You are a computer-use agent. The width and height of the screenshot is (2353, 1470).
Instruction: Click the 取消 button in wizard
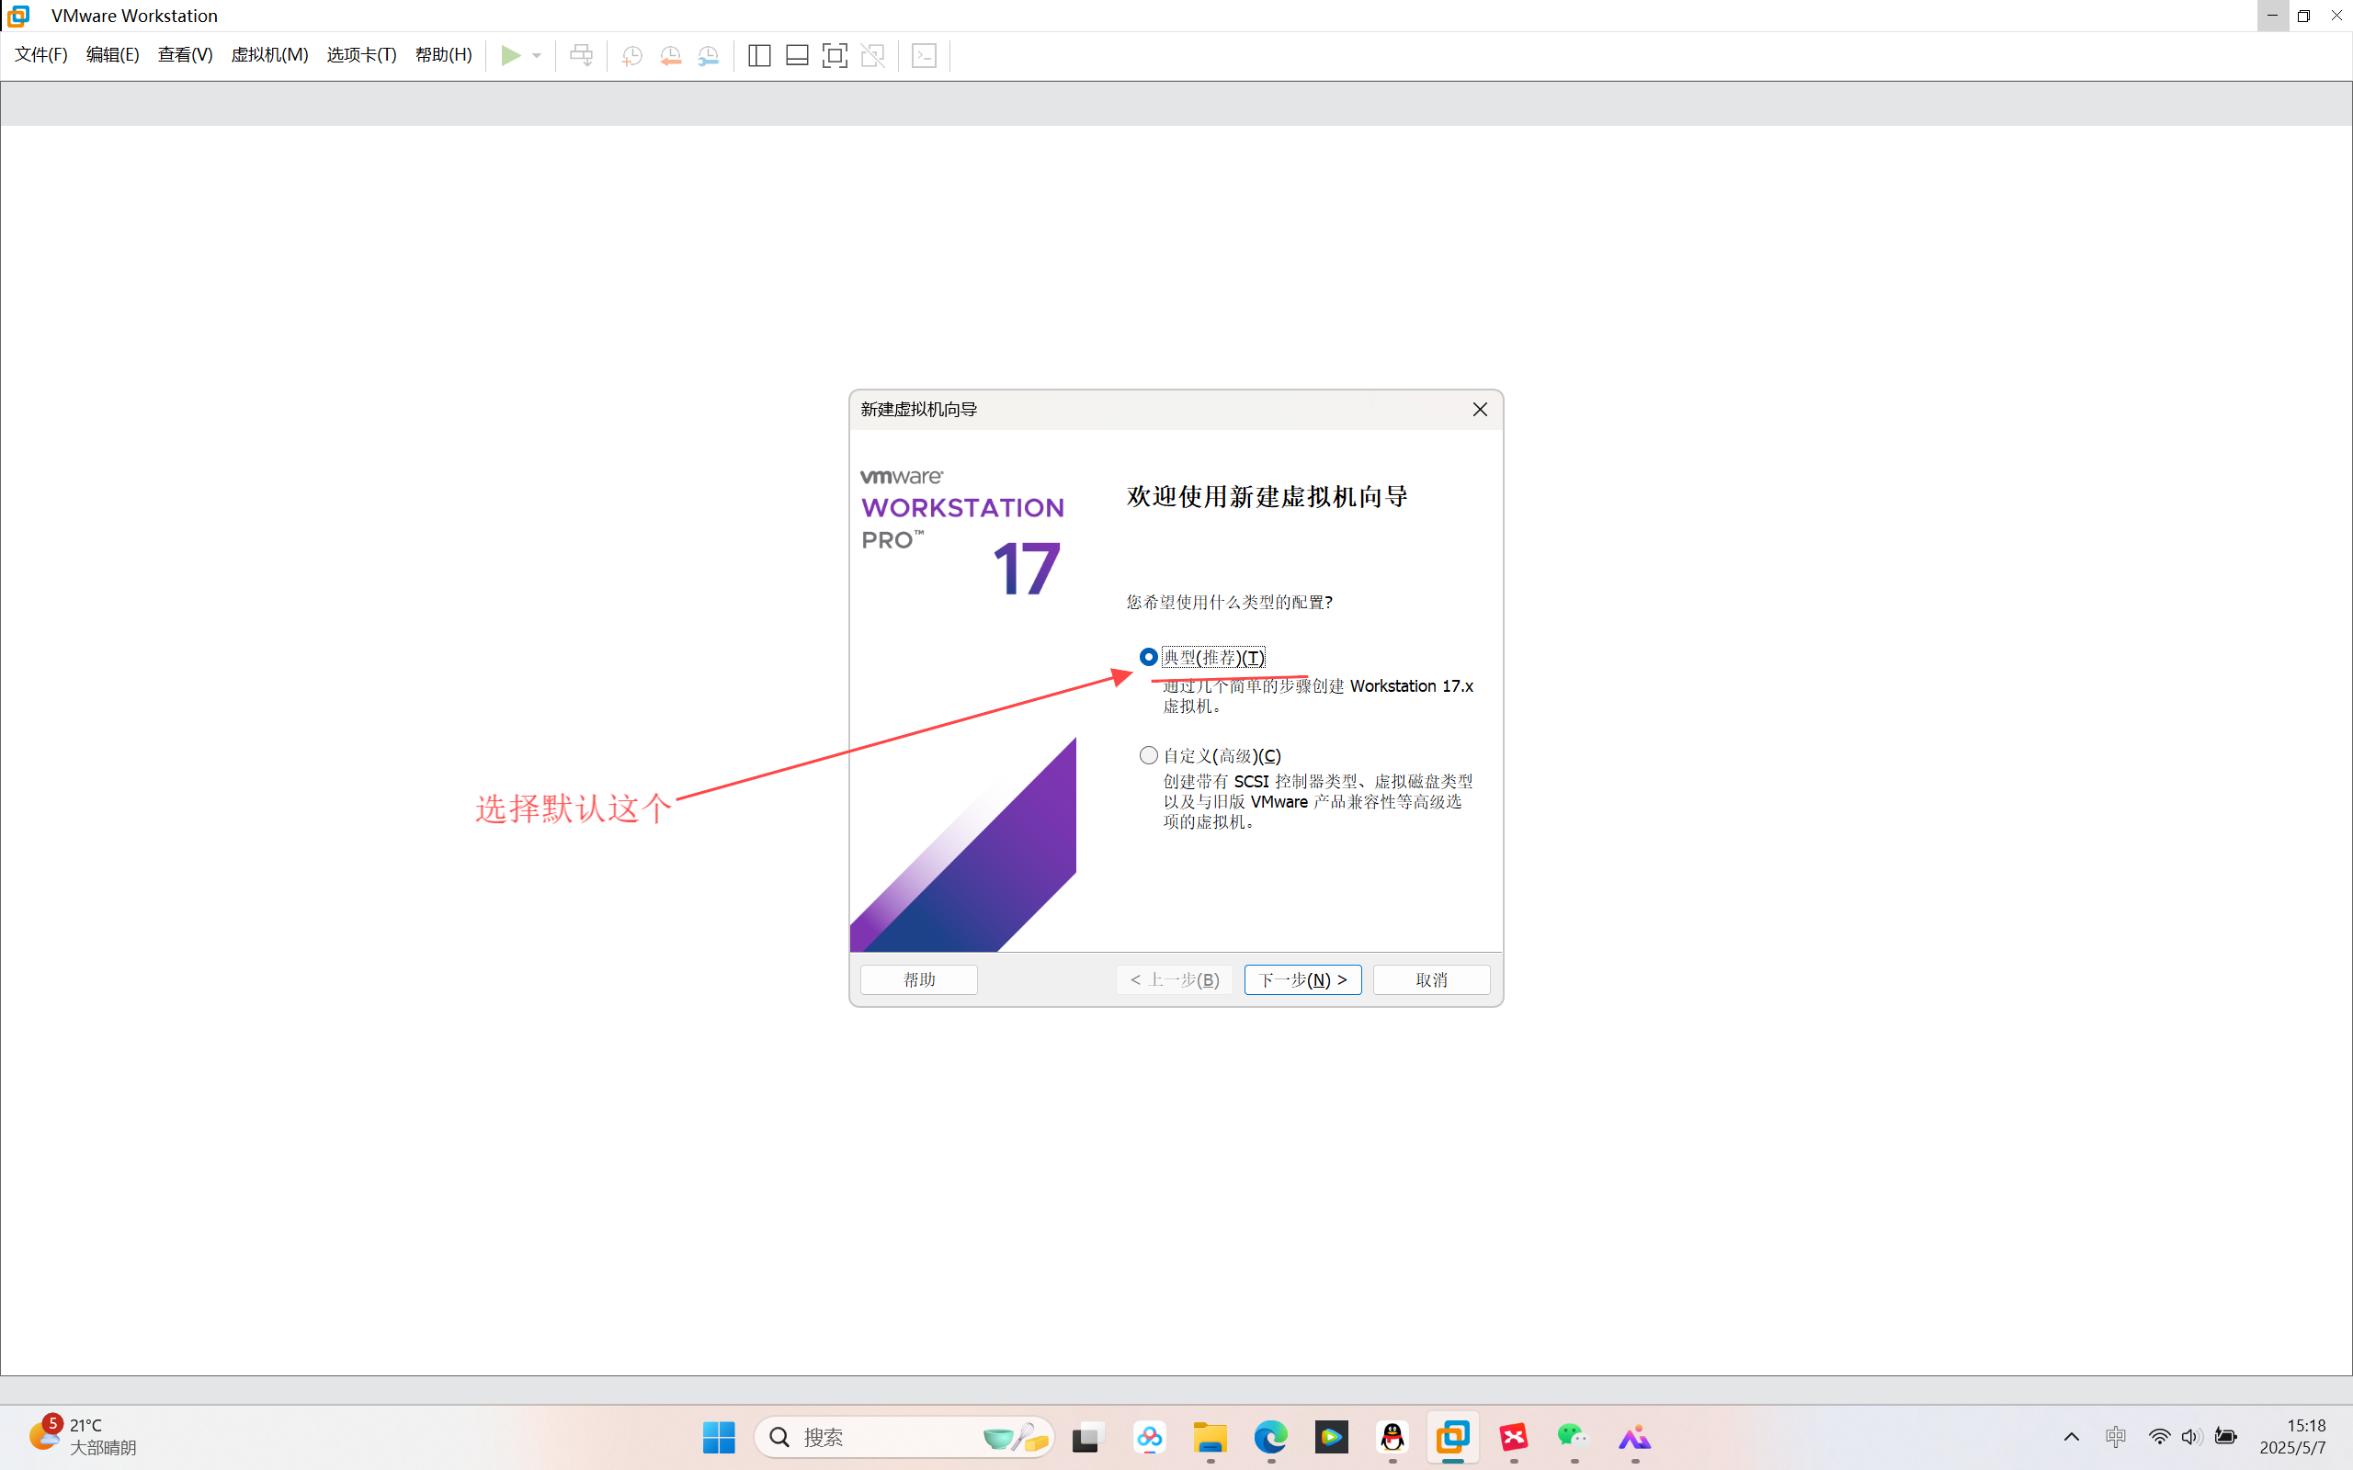pyautogui.click(x=1430, y=979)
